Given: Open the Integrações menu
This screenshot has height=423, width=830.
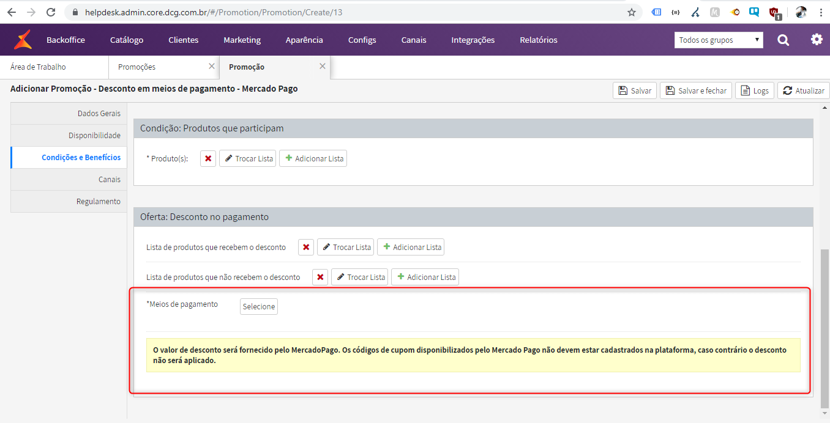Looking at the screenshot, I should (473, 40).
